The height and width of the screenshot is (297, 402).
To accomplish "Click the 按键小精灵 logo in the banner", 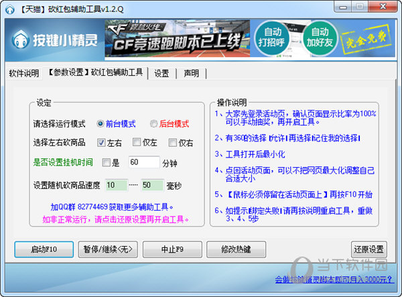I will [55, 40].
